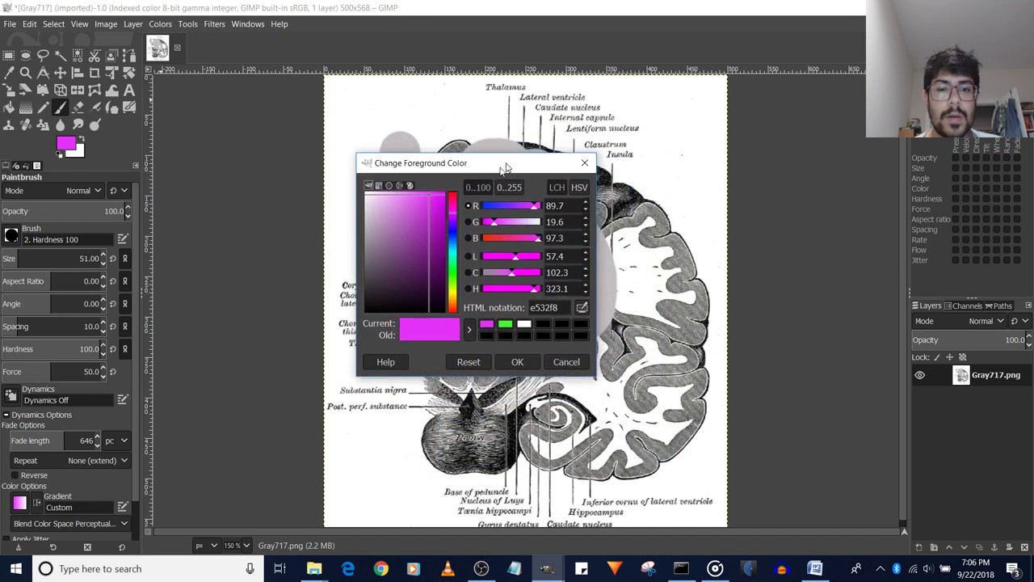Select the Paintbrush tool in toolbox

61,107
